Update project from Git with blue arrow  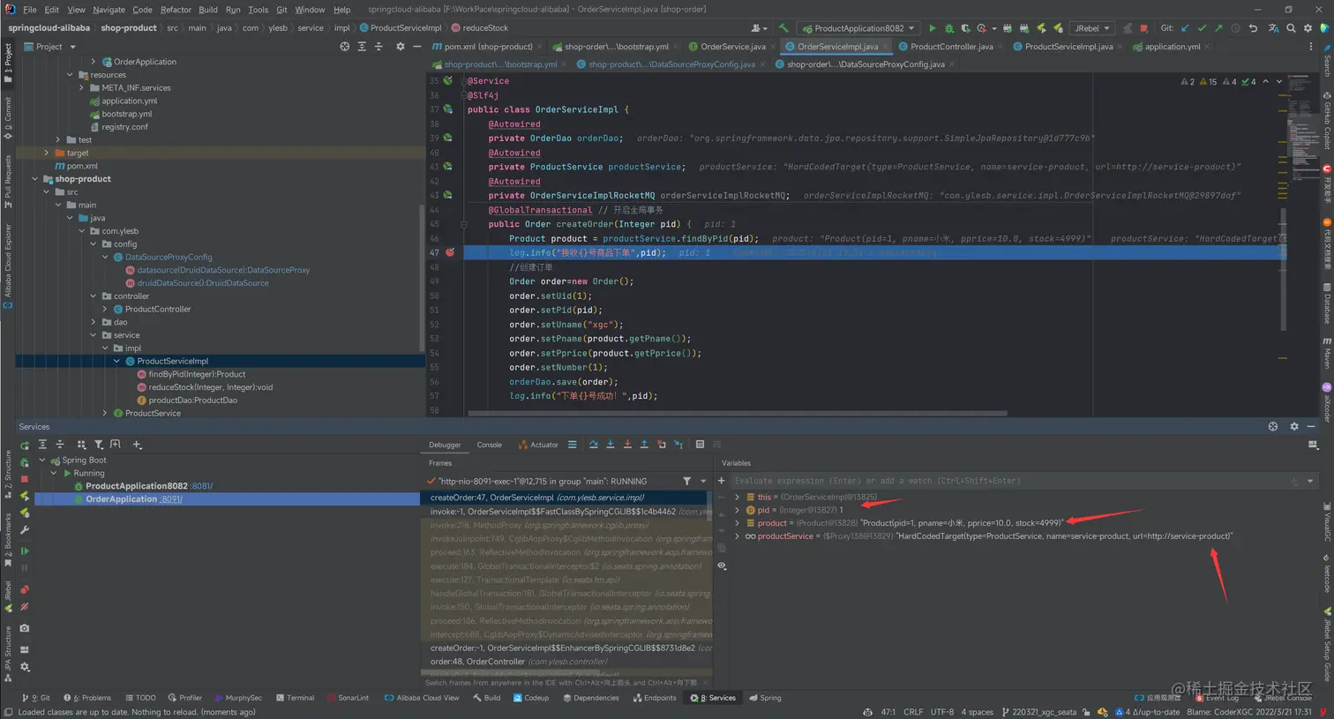[x=1185, y=28]
